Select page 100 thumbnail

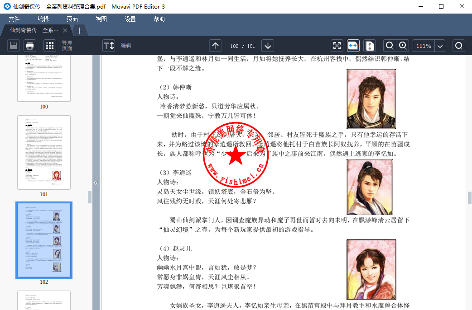tap(44, 78)
